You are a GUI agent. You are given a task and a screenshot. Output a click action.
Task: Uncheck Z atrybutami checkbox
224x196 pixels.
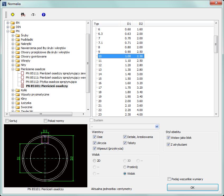[x=168, y=145]
